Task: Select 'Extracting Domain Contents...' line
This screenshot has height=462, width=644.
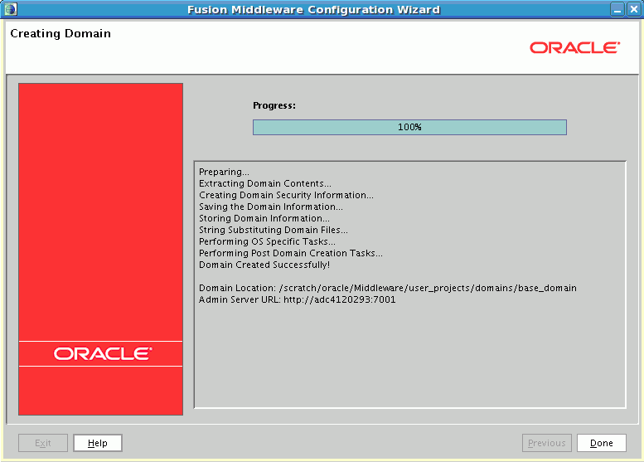Action: point(265,183)
